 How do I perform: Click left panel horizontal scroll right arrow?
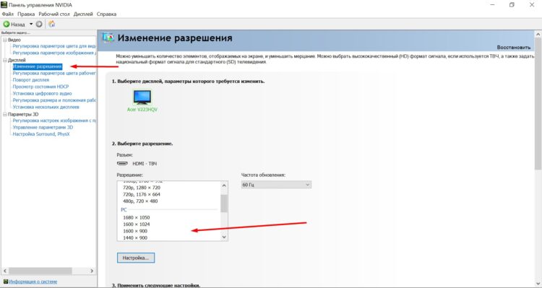92,271
